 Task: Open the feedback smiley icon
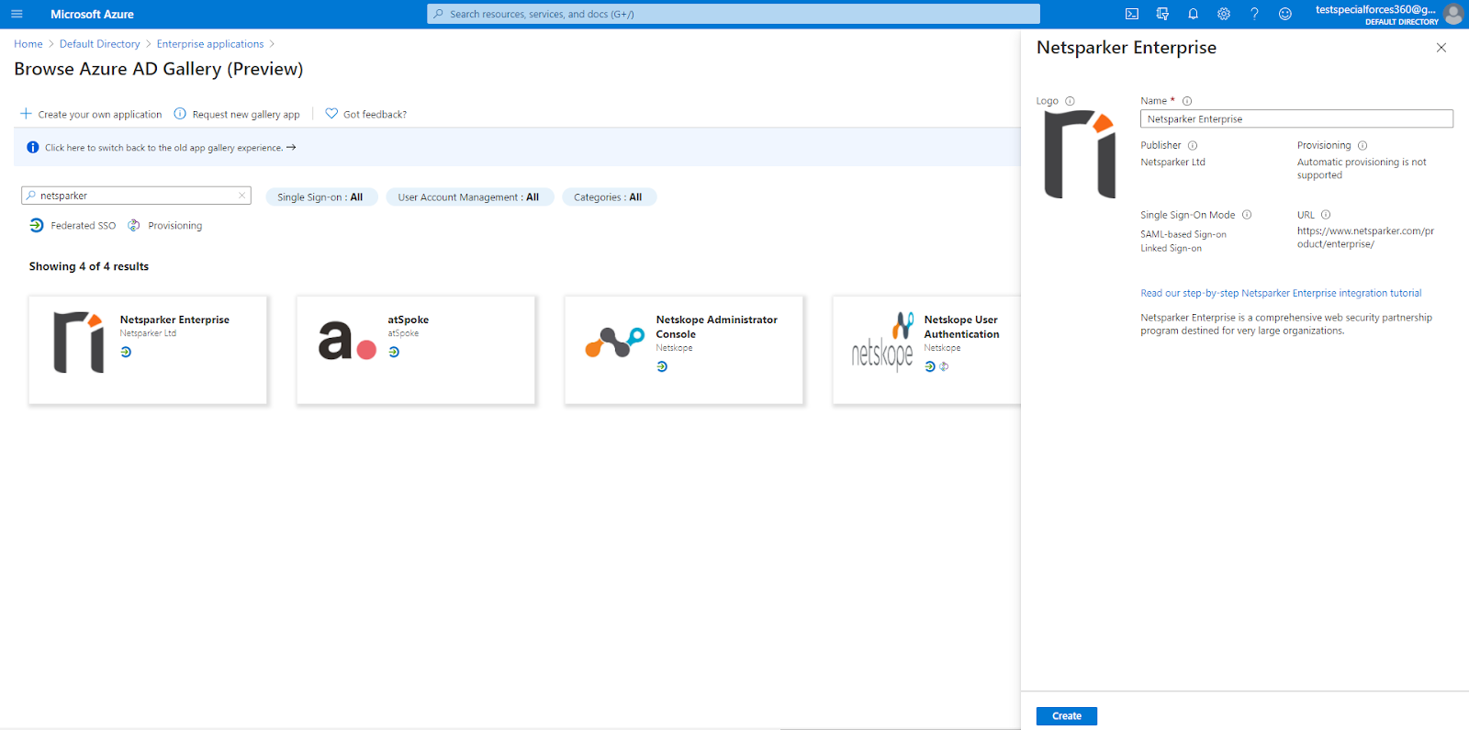tap(1285, 14)
